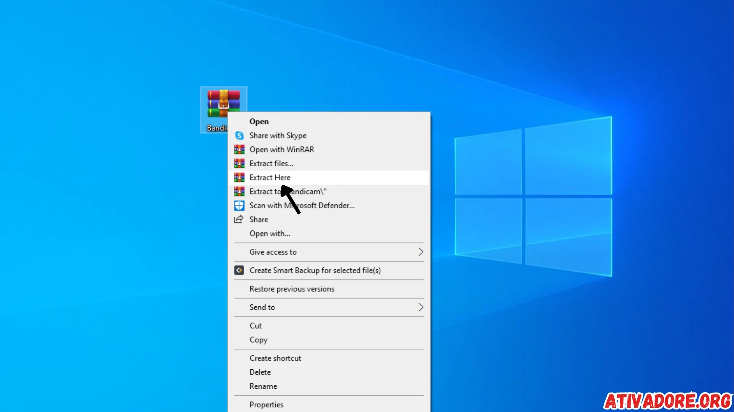734x412 pixels.
Task: Click Properties at bottom of menu
Action: coord(266,404)
